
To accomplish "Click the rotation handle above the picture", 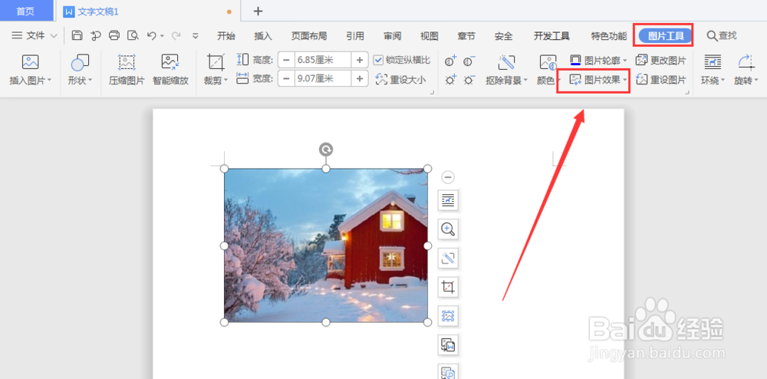I will click(326, 149).
